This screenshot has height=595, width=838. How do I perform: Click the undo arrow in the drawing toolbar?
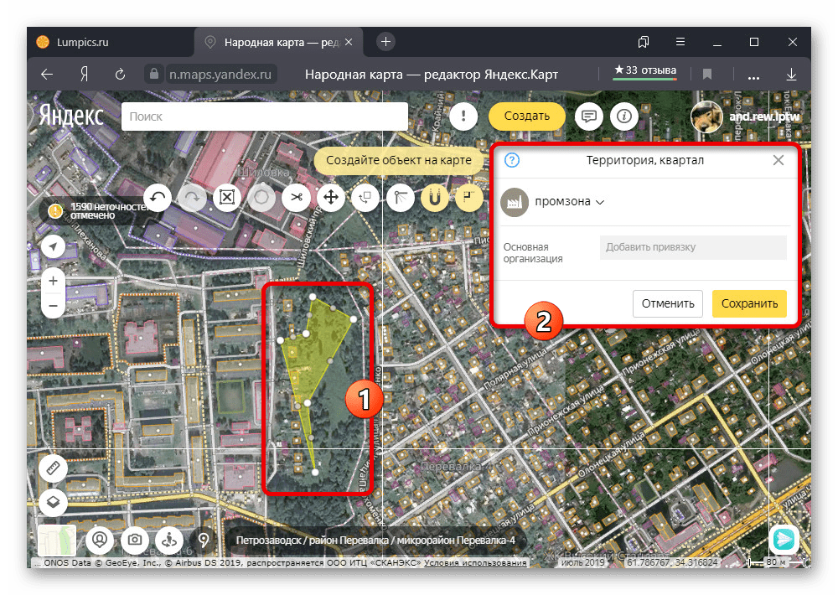click(x=159, y=198)
